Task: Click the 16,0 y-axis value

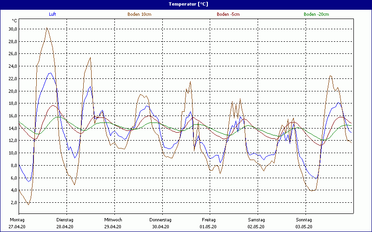Action: tap(13, 116)
